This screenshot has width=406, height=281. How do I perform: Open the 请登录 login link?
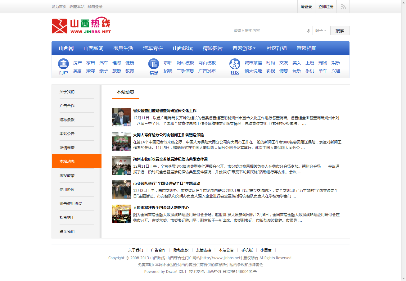pos(306,7)
